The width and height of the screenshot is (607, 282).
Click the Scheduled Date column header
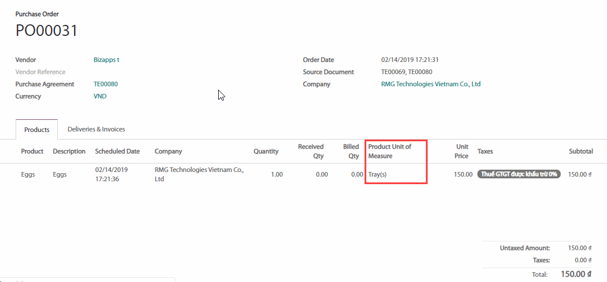click(x=117, y=151)
